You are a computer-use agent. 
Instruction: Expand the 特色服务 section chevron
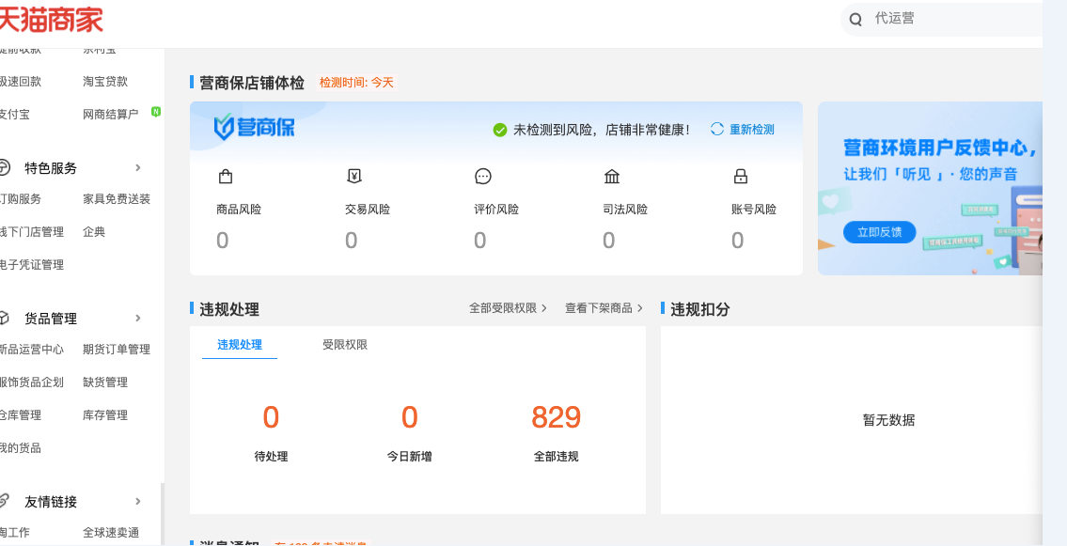[138, 167]
